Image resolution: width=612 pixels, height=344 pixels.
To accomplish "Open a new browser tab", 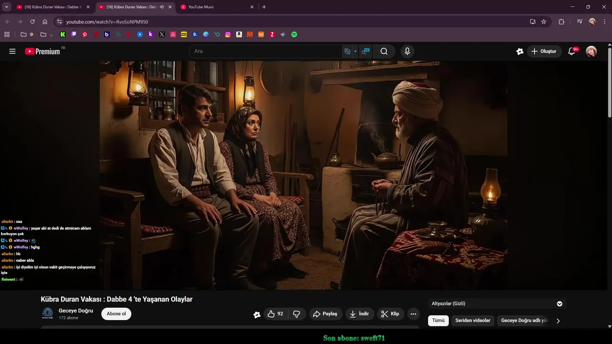I will tap(264, 7).
